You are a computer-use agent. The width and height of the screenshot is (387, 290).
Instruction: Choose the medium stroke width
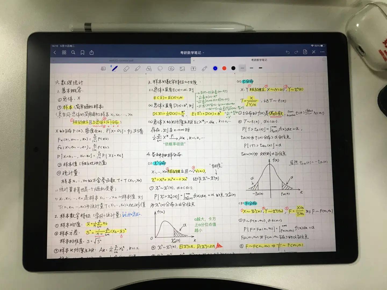(x=252, y=68)
